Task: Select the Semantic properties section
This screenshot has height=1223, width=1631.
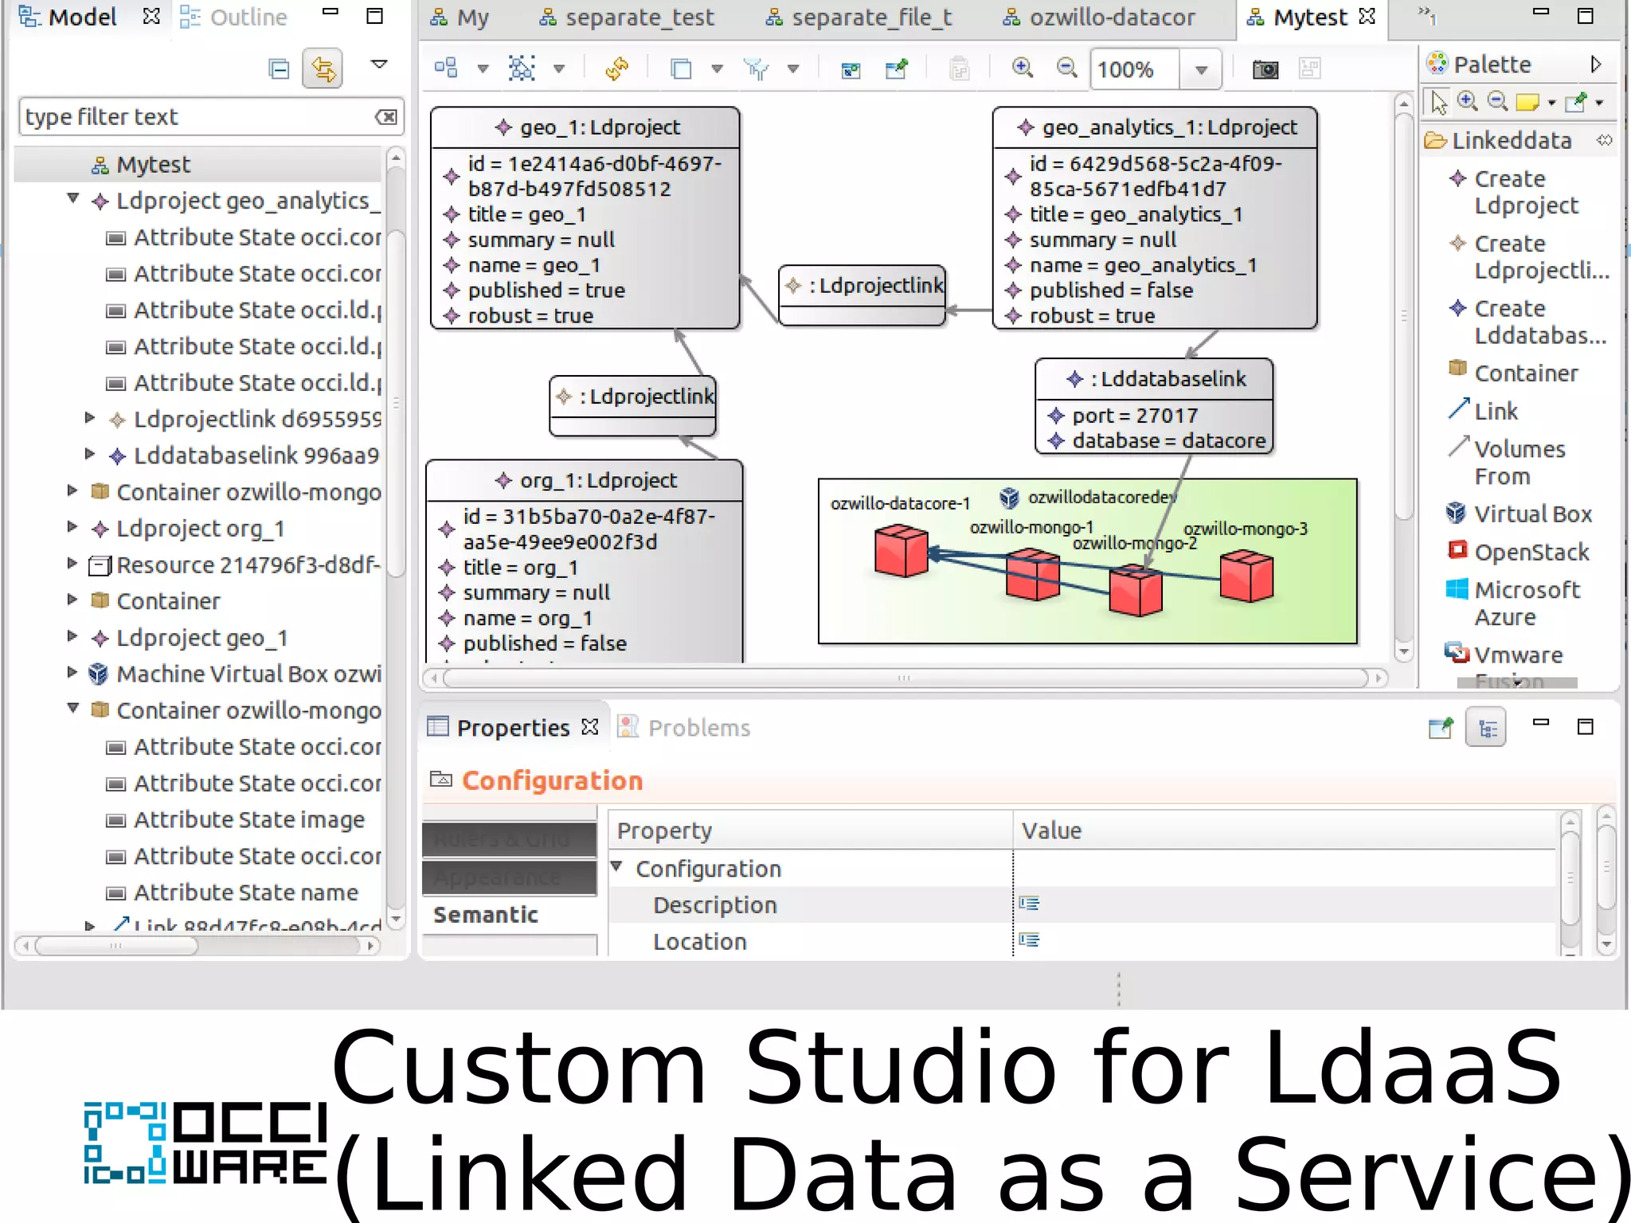Action: (510, 915)
